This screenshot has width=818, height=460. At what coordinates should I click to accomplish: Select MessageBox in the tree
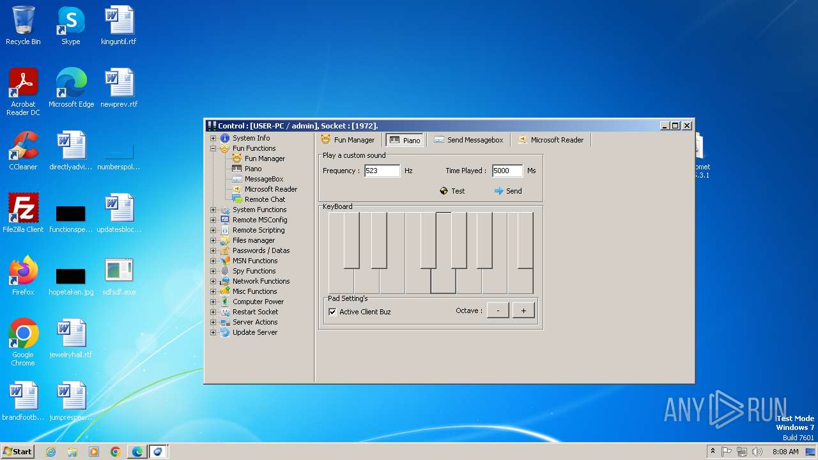pyautogui.click(x=264, y=179)
